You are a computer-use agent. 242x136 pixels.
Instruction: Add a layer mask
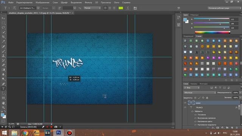(218, 128)
